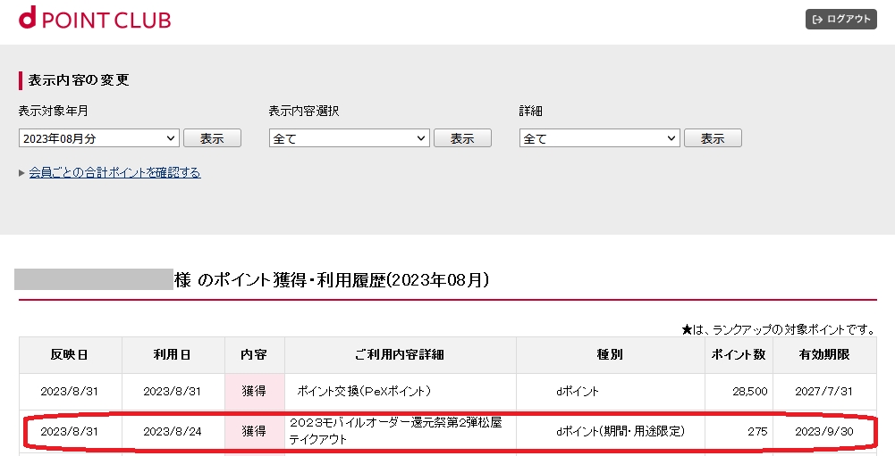The height and width of the screenshot is (456, 895).
Task: Select the 2023/9/30 expiry date cell
Action: pos(824,432)
